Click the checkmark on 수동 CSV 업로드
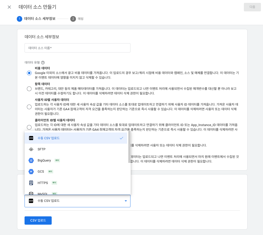The width and height of the screenshot is (263, 235). 121,138
